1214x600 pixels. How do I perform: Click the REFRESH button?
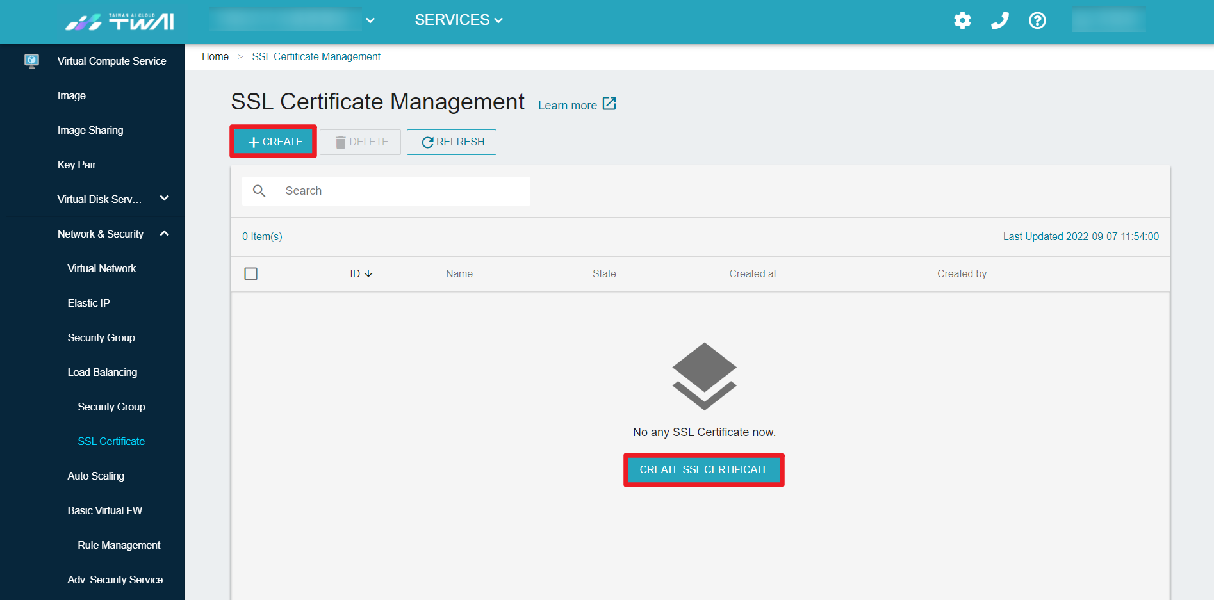(x=452, y=142)
